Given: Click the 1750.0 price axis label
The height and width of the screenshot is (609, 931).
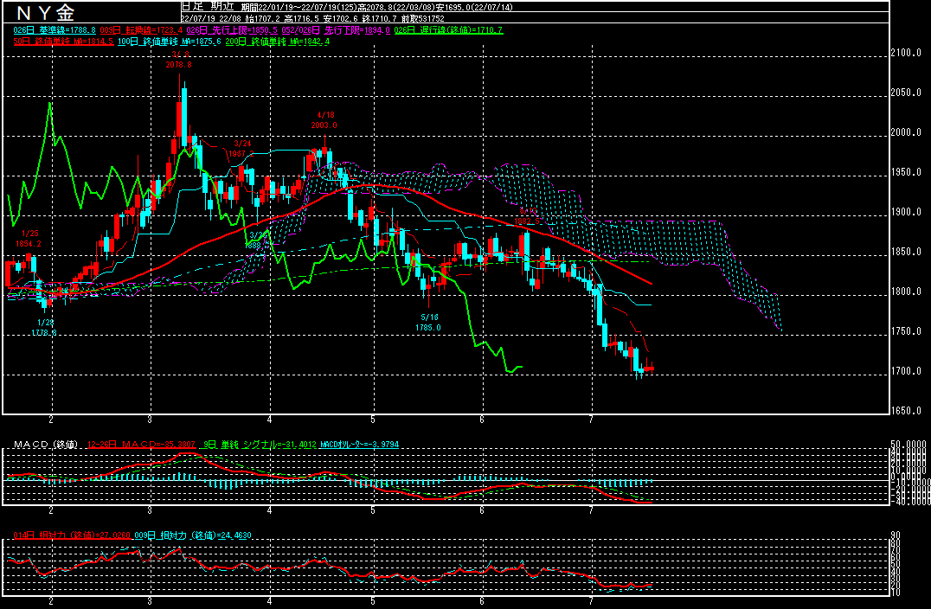Looking at the screenshot, I should 906,331.
